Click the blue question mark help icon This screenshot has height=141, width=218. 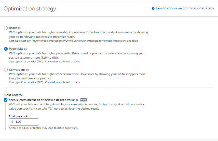[153, 8]
